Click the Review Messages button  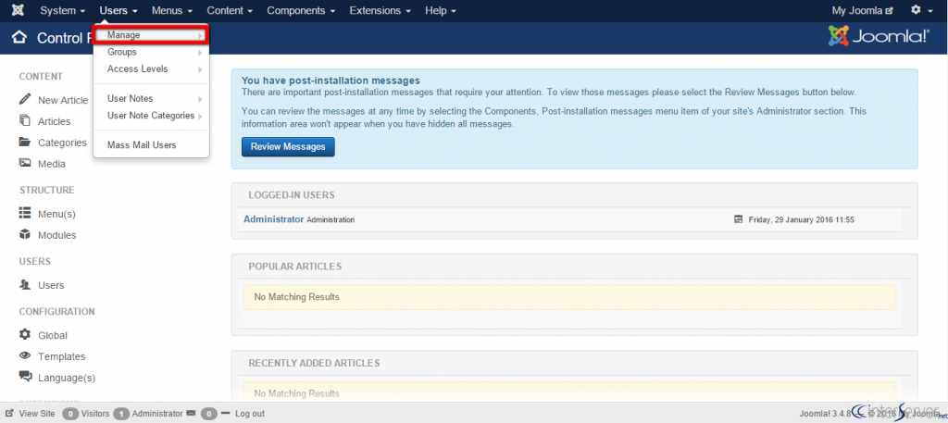(288, 146)
